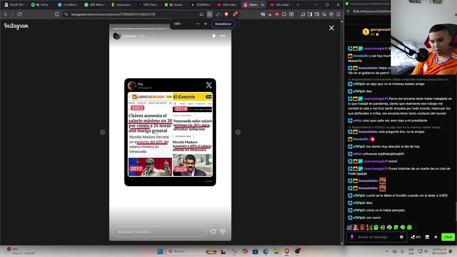Increase page zoom with plus button
Image resolution: width=457 pixels, height=257 pixels.
coord(205,24)
